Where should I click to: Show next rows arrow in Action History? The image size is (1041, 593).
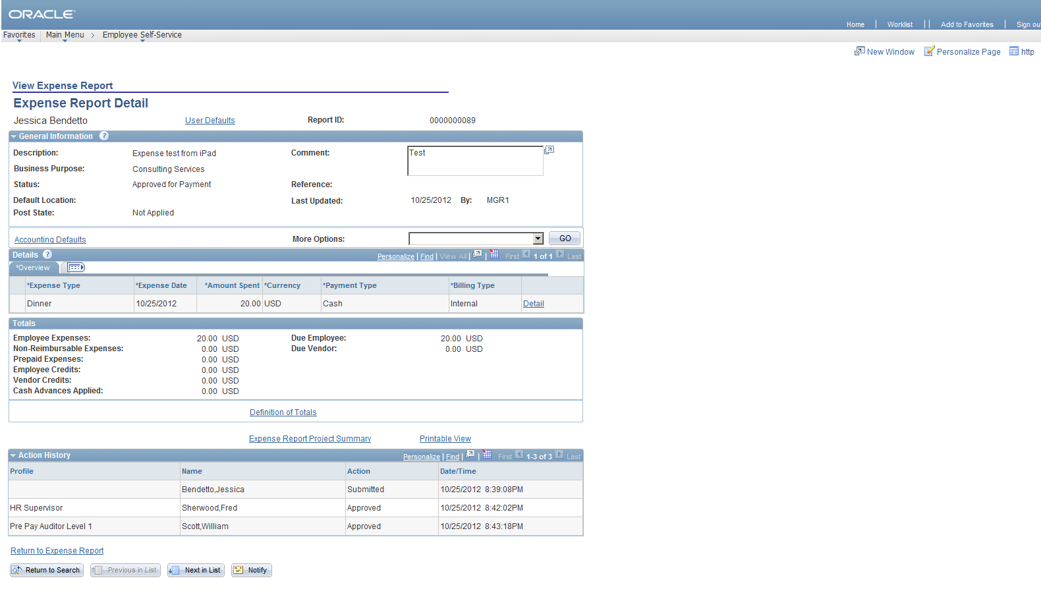559,455
